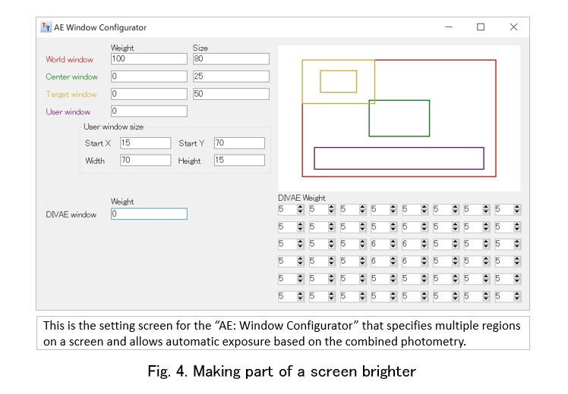Click the DIVAE window Weight field
This screenshot has height=394, width=568.
point(148,214)
